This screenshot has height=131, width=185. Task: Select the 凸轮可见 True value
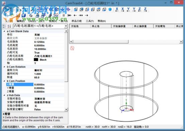(37, 53)
